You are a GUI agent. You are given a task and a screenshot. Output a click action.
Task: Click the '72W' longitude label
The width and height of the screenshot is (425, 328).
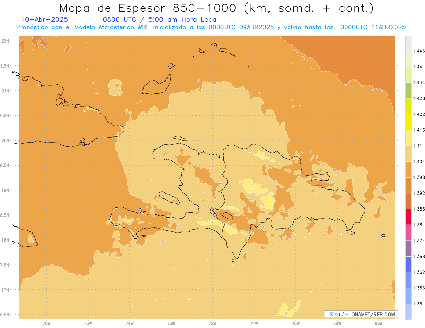point(212,323)
